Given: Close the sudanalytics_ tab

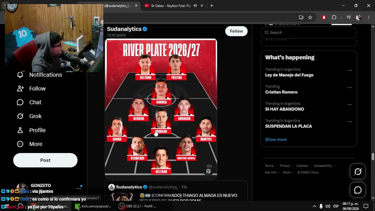Looking at the screenshot, I should [x=136, y=6].
